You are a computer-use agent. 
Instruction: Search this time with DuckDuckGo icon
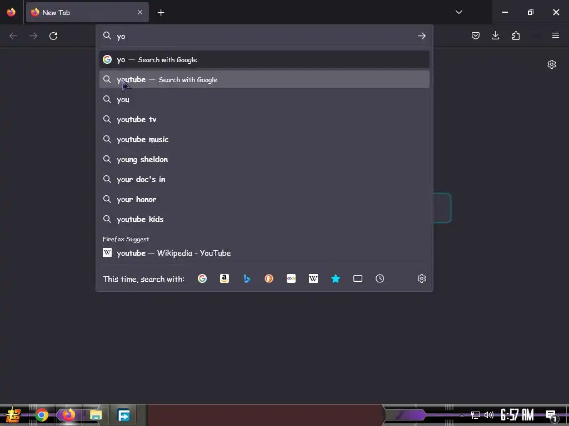point(269,278)
